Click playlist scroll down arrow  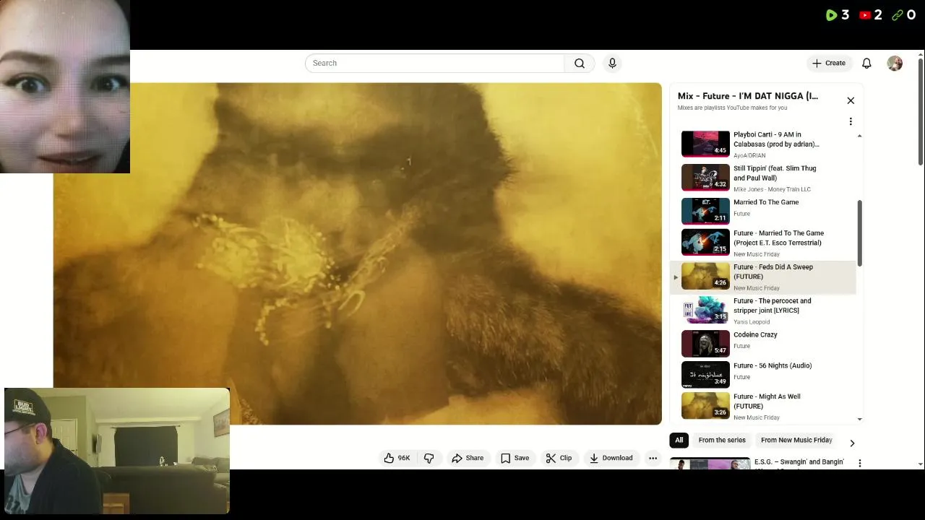(x=859, y=419)
